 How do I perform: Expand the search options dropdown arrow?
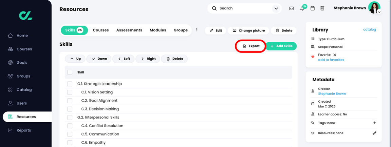point(276,8)
